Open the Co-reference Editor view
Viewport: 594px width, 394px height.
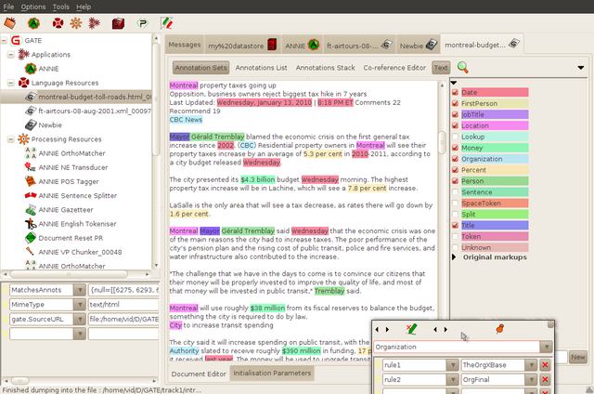click(x=394, y=68)
